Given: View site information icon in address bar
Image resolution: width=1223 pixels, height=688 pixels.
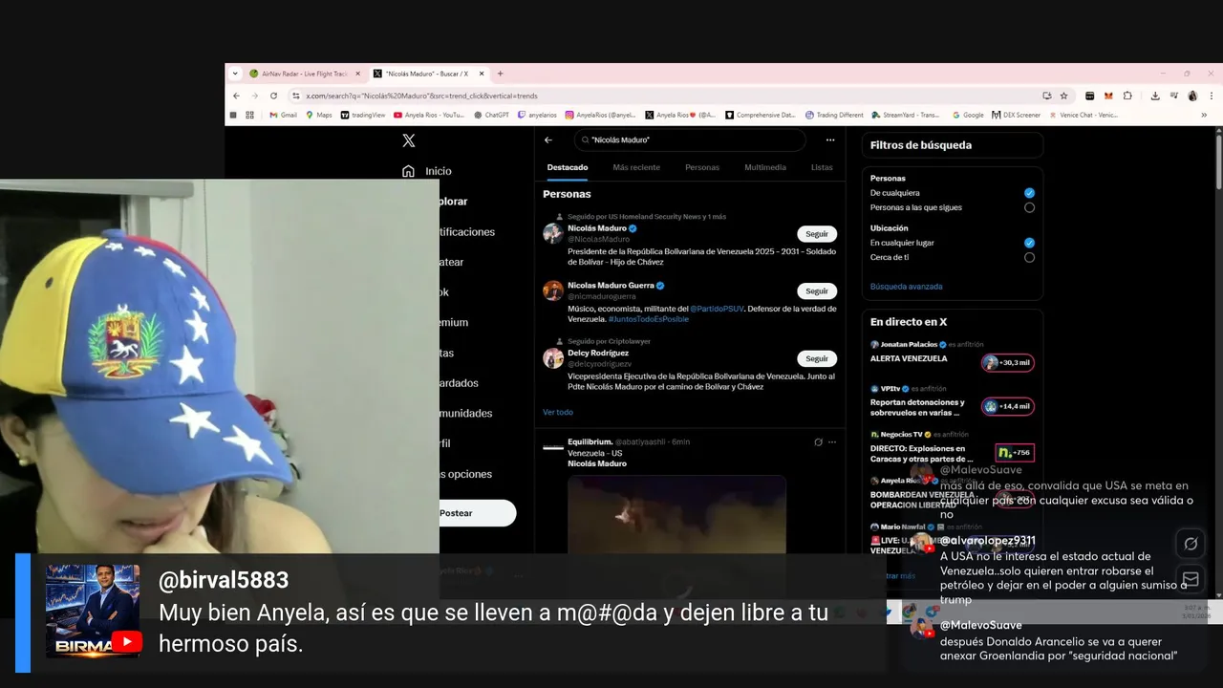Looking at the screenshot, I should click(x=296, y=96).
